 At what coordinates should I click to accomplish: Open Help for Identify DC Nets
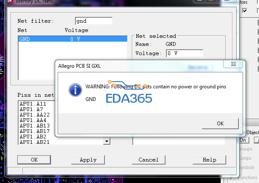click(209, 160)
